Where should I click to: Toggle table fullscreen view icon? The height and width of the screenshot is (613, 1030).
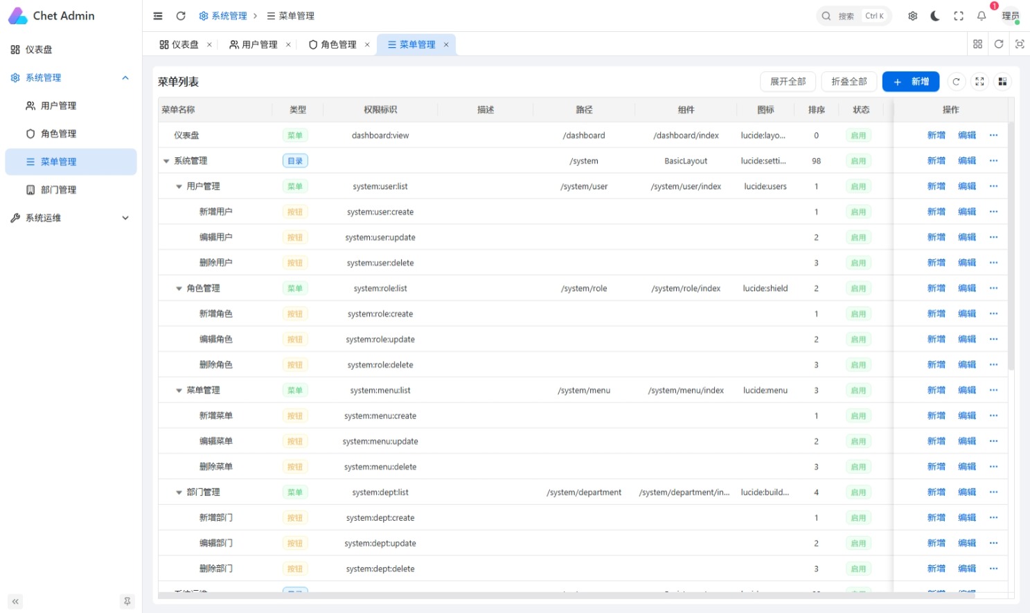(x=979, y=82)
